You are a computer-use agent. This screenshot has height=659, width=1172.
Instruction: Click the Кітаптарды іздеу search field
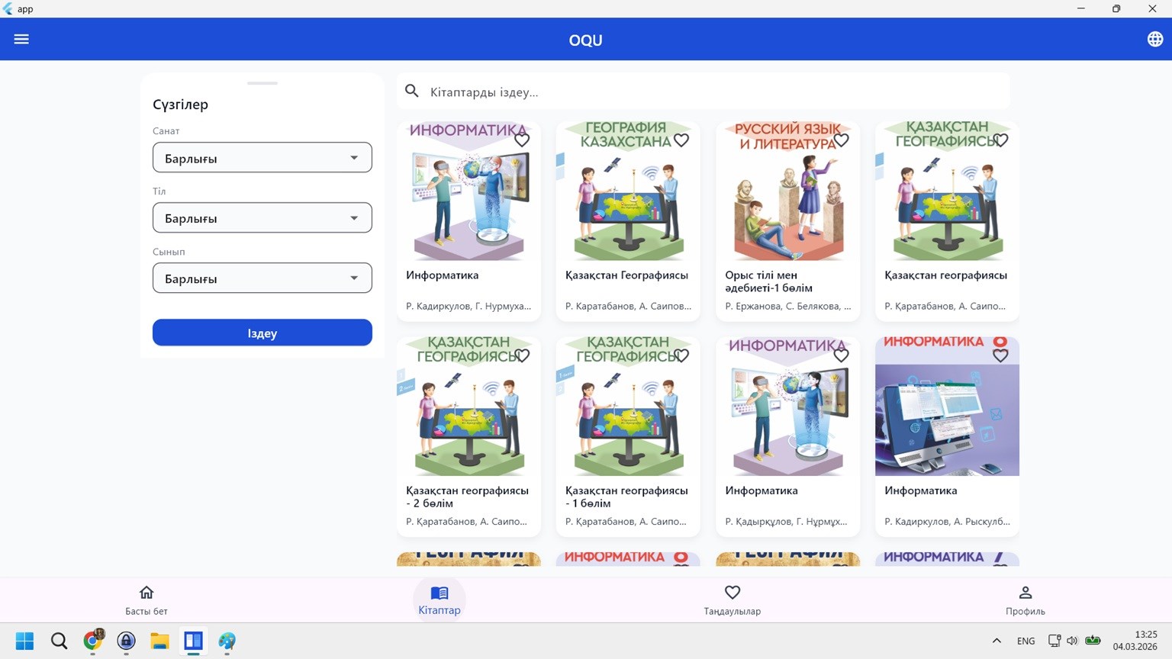704,92
